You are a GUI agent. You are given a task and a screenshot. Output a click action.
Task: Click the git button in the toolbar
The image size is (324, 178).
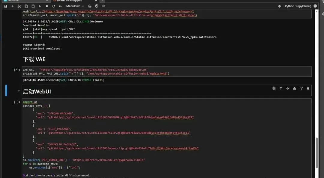(103, 6)
